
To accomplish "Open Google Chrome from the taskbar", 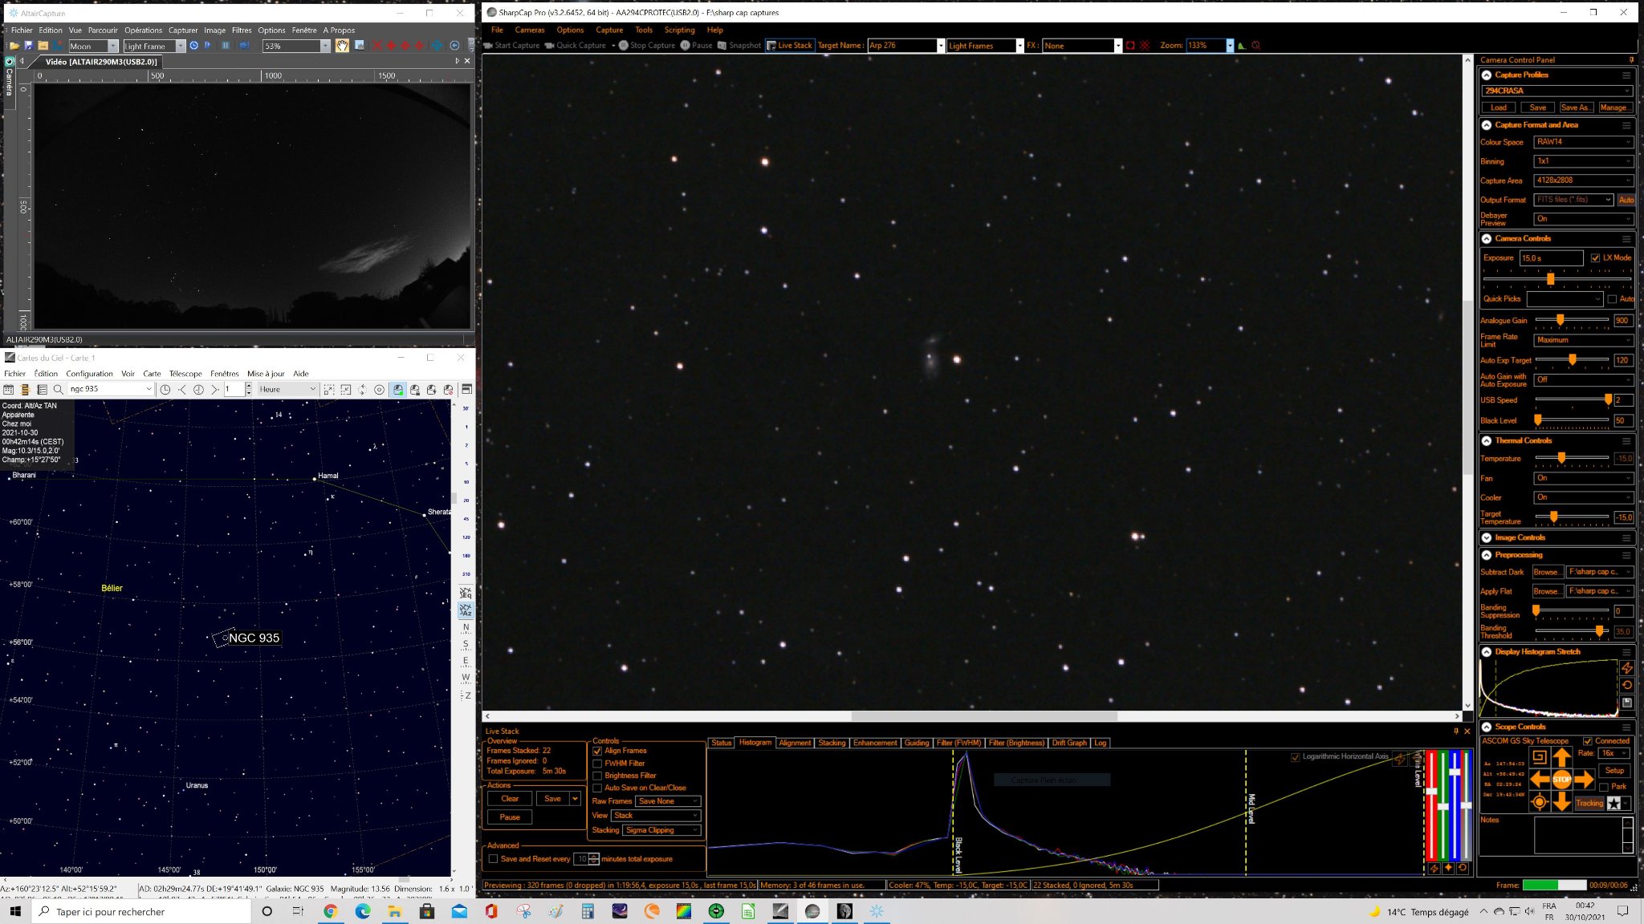I will 330,911.
